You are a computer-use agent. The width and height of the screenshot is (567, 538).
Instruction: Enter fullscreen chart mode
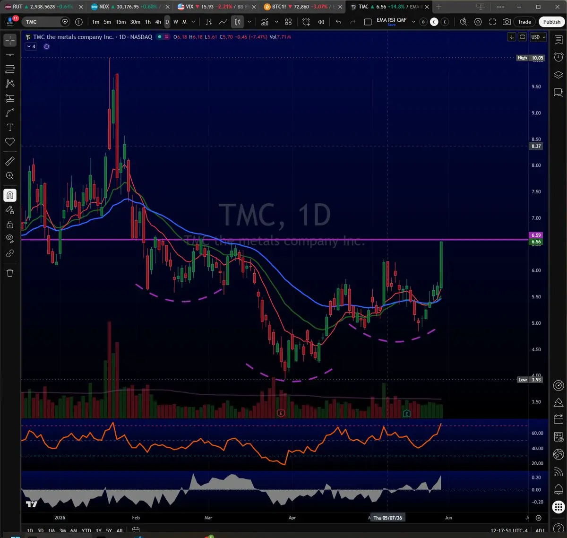point(492,22)
